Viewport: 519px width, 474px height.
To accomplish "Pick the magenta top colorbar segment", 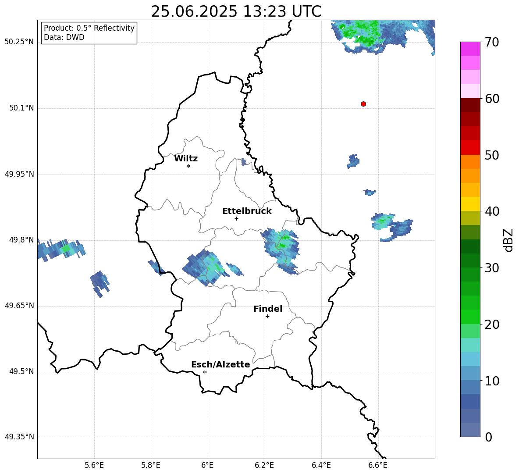I will pyautogui.click(x=470, y=49).
